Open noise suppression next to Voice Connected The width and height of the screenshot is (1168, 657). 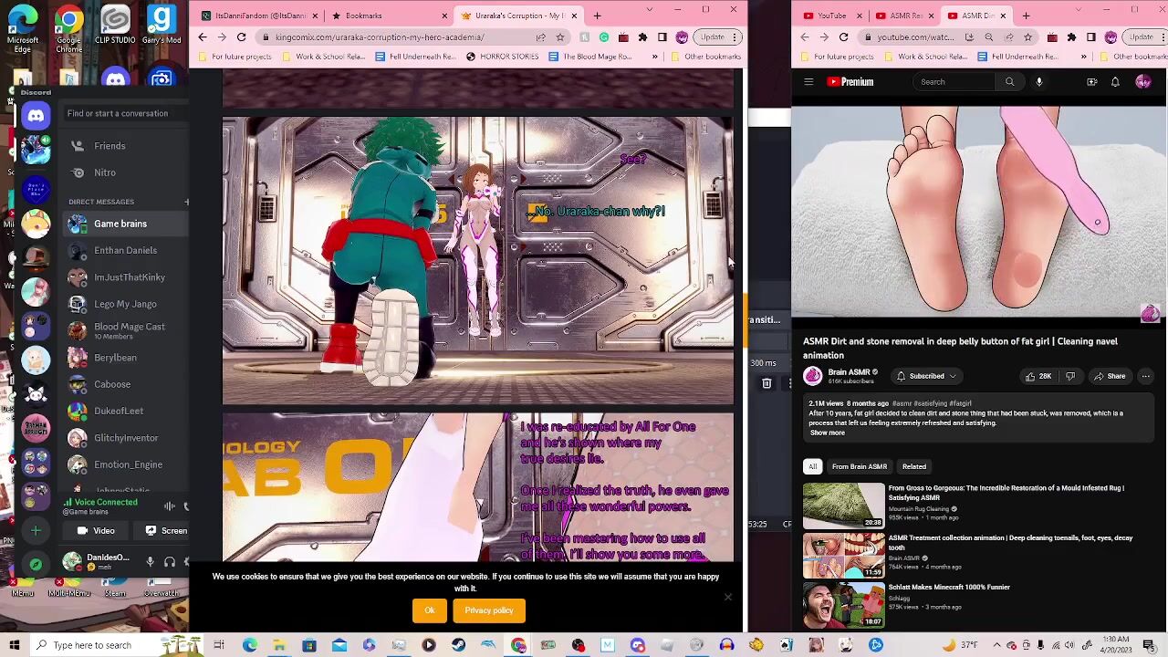point(170,506)
